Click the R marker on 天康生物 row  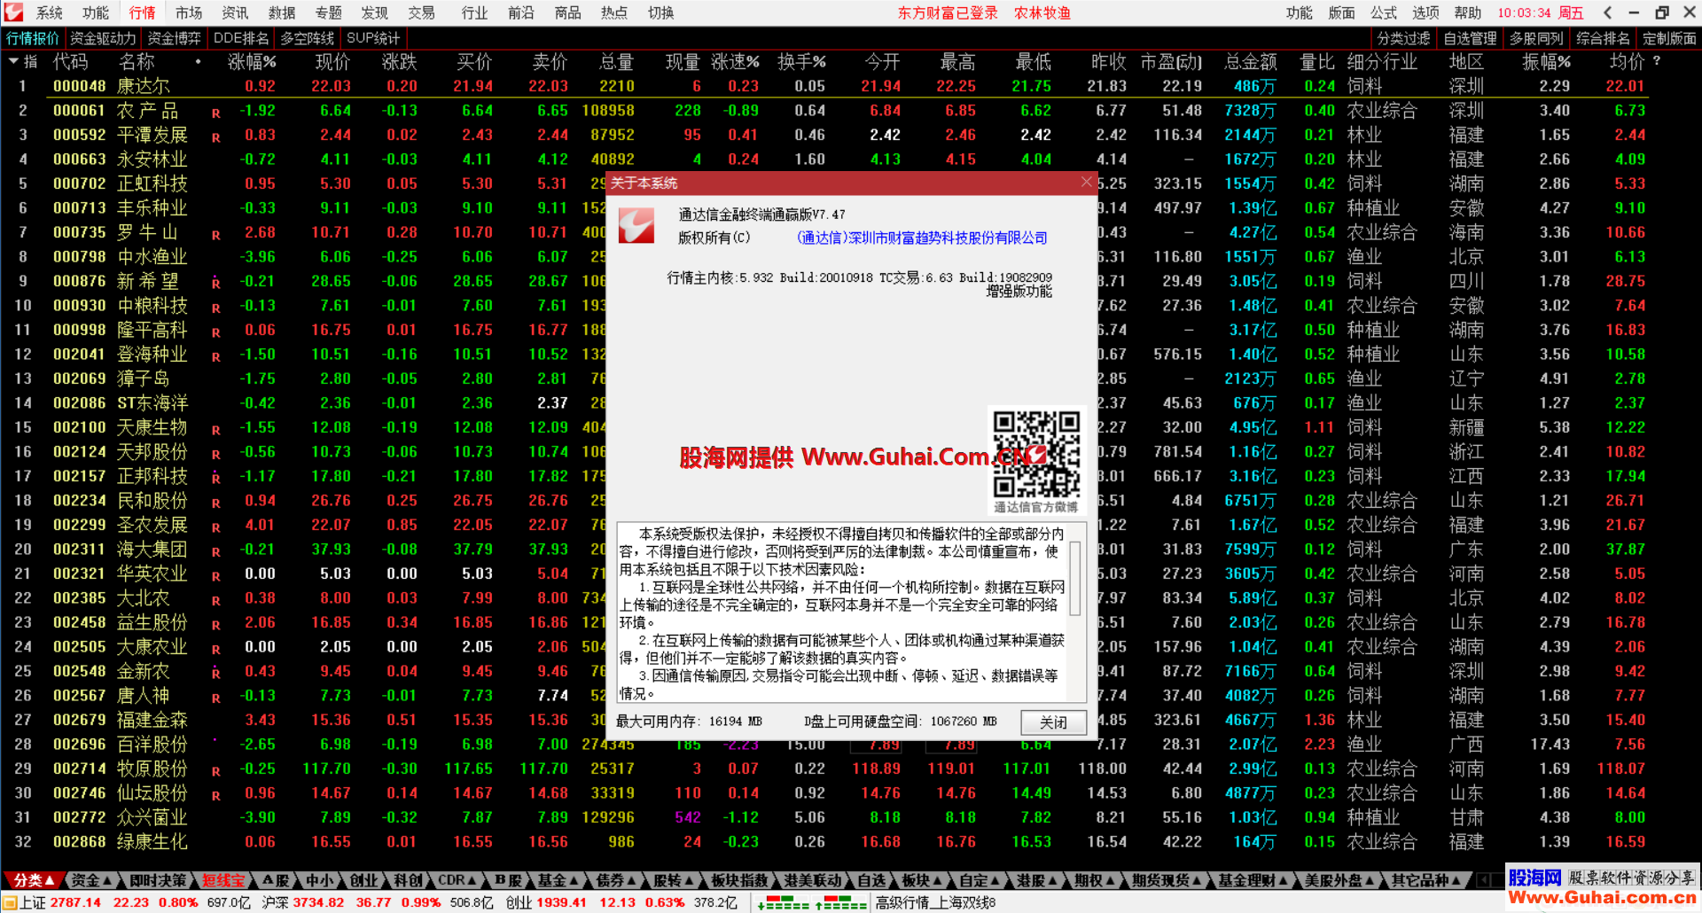pos(215,431)
